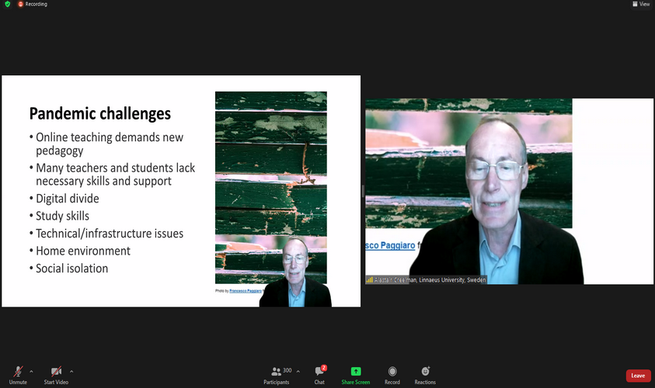The image size is (655, 388).
Task: Expand audio options arrow beside Unmute
Action: tap(31, 371)
